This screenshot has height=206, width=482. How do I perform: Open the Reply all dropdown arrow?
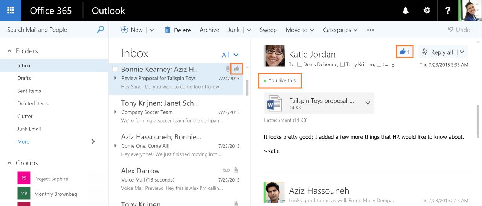point(462,52)
